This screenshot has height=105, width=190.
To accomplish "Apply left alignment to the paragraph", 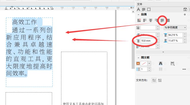I will pos(145,20).
